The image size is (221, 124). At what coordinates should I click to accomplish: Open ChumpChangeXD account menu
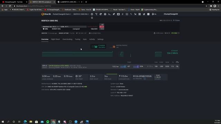171,14
